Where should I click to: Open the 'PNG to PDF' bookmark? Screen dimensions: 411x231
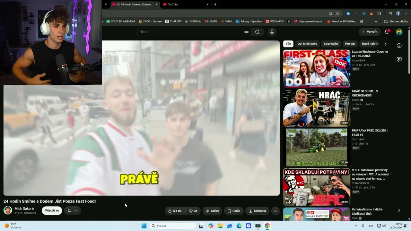coord(275,21)
